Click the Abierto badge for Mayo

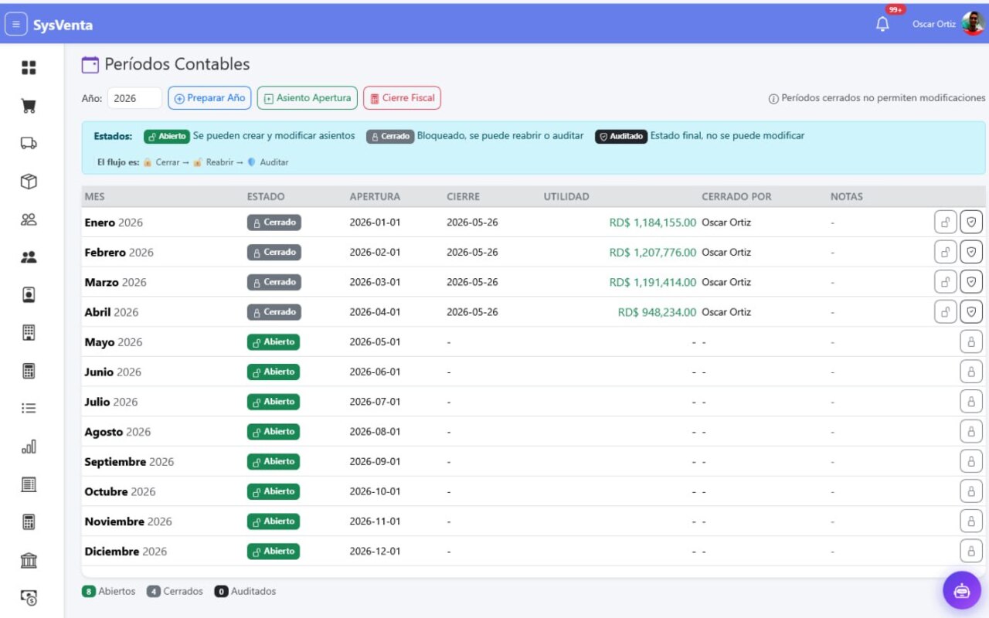coord(274,341)
